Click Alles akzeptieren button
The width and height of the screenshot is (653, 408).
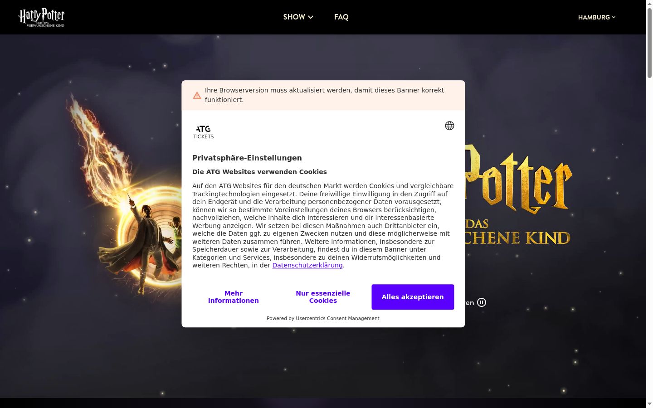tap(413, 297)
